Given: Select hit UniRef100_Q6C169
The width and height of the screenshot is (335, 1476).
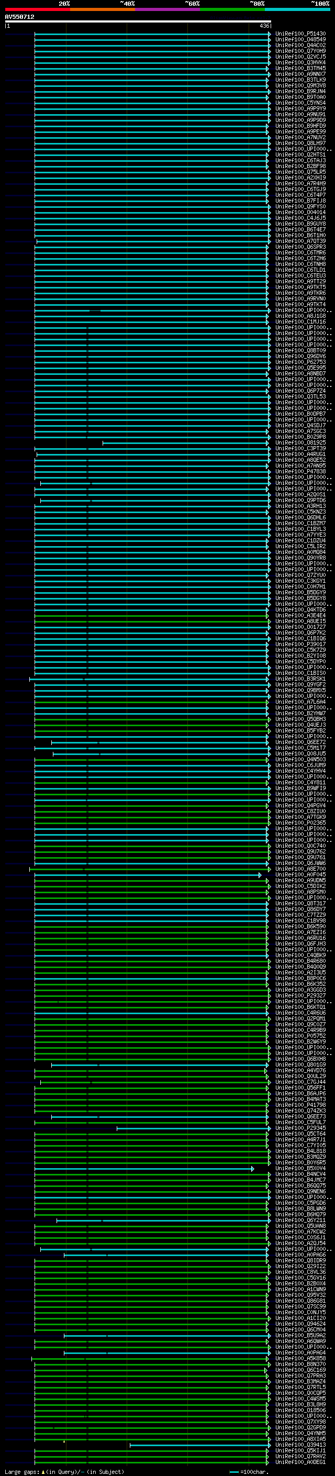Looking at the screenshot, I should 300,1371.
